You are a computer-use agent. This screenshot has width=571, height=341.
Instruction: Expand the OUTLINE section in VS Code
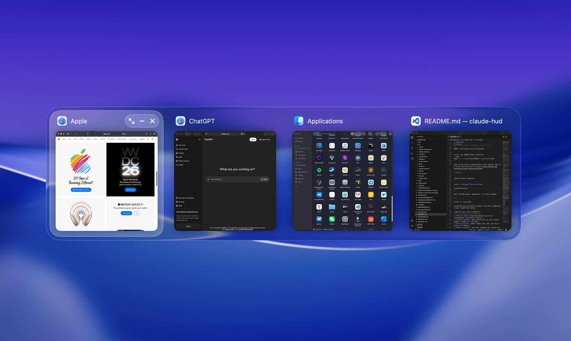click(419, 225)
